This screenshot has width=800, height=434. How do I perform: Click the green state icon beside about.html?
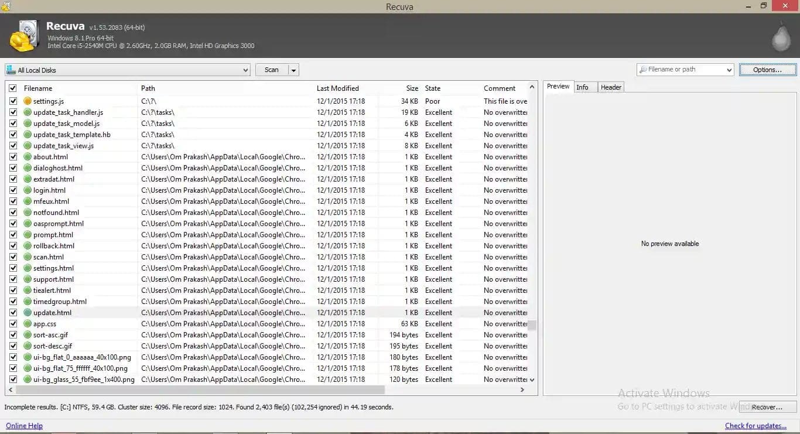point(28,157)
